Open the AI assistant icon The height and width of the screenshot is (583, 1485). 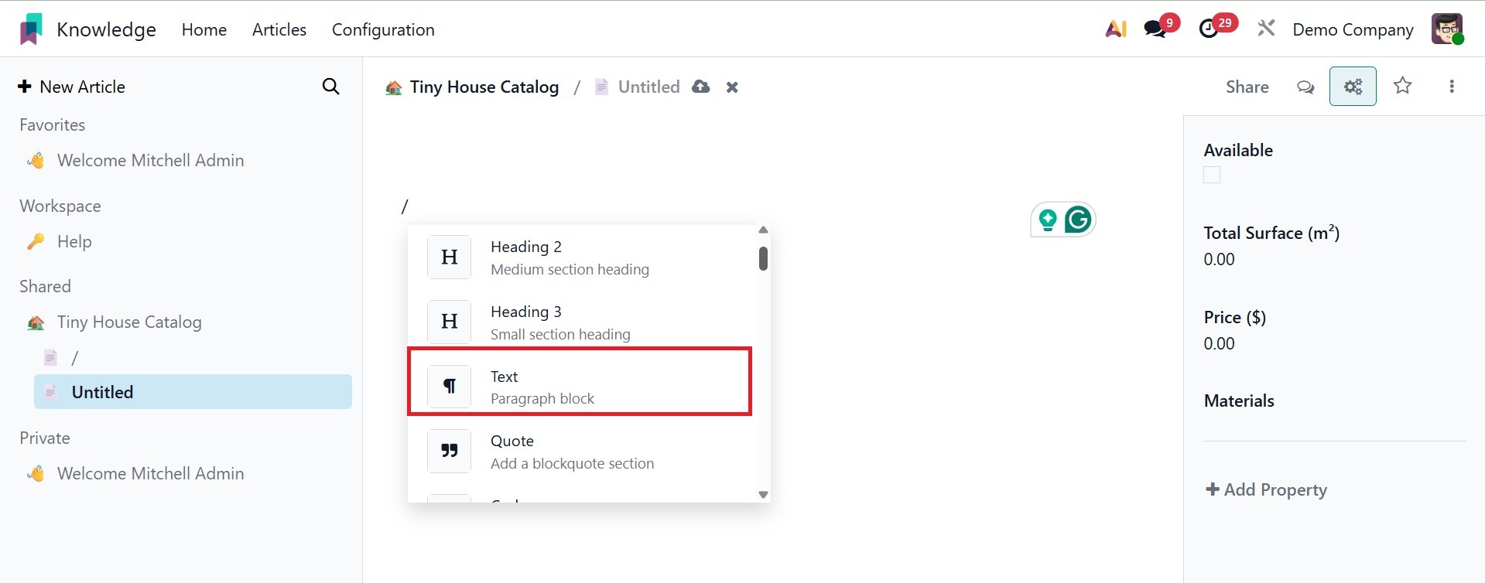pos(1115,29)
